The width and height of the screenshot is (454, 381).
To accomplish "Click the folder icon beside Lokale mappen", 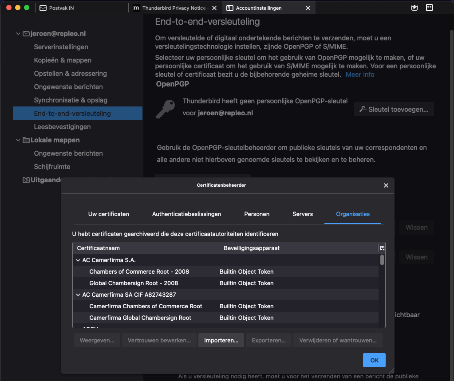I will point(26,140).
